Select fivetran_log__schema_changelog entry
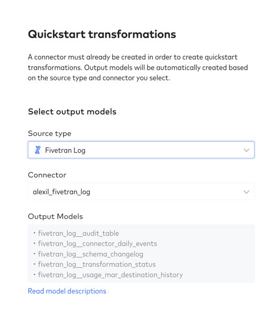The height and width of the screenshot is (316, 272). [x=90, y=255]
